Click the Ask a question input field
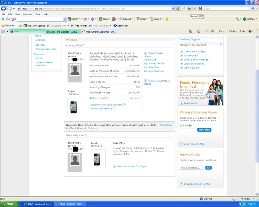The height and width of the screenshot is (207, 259). coord(191,168)
